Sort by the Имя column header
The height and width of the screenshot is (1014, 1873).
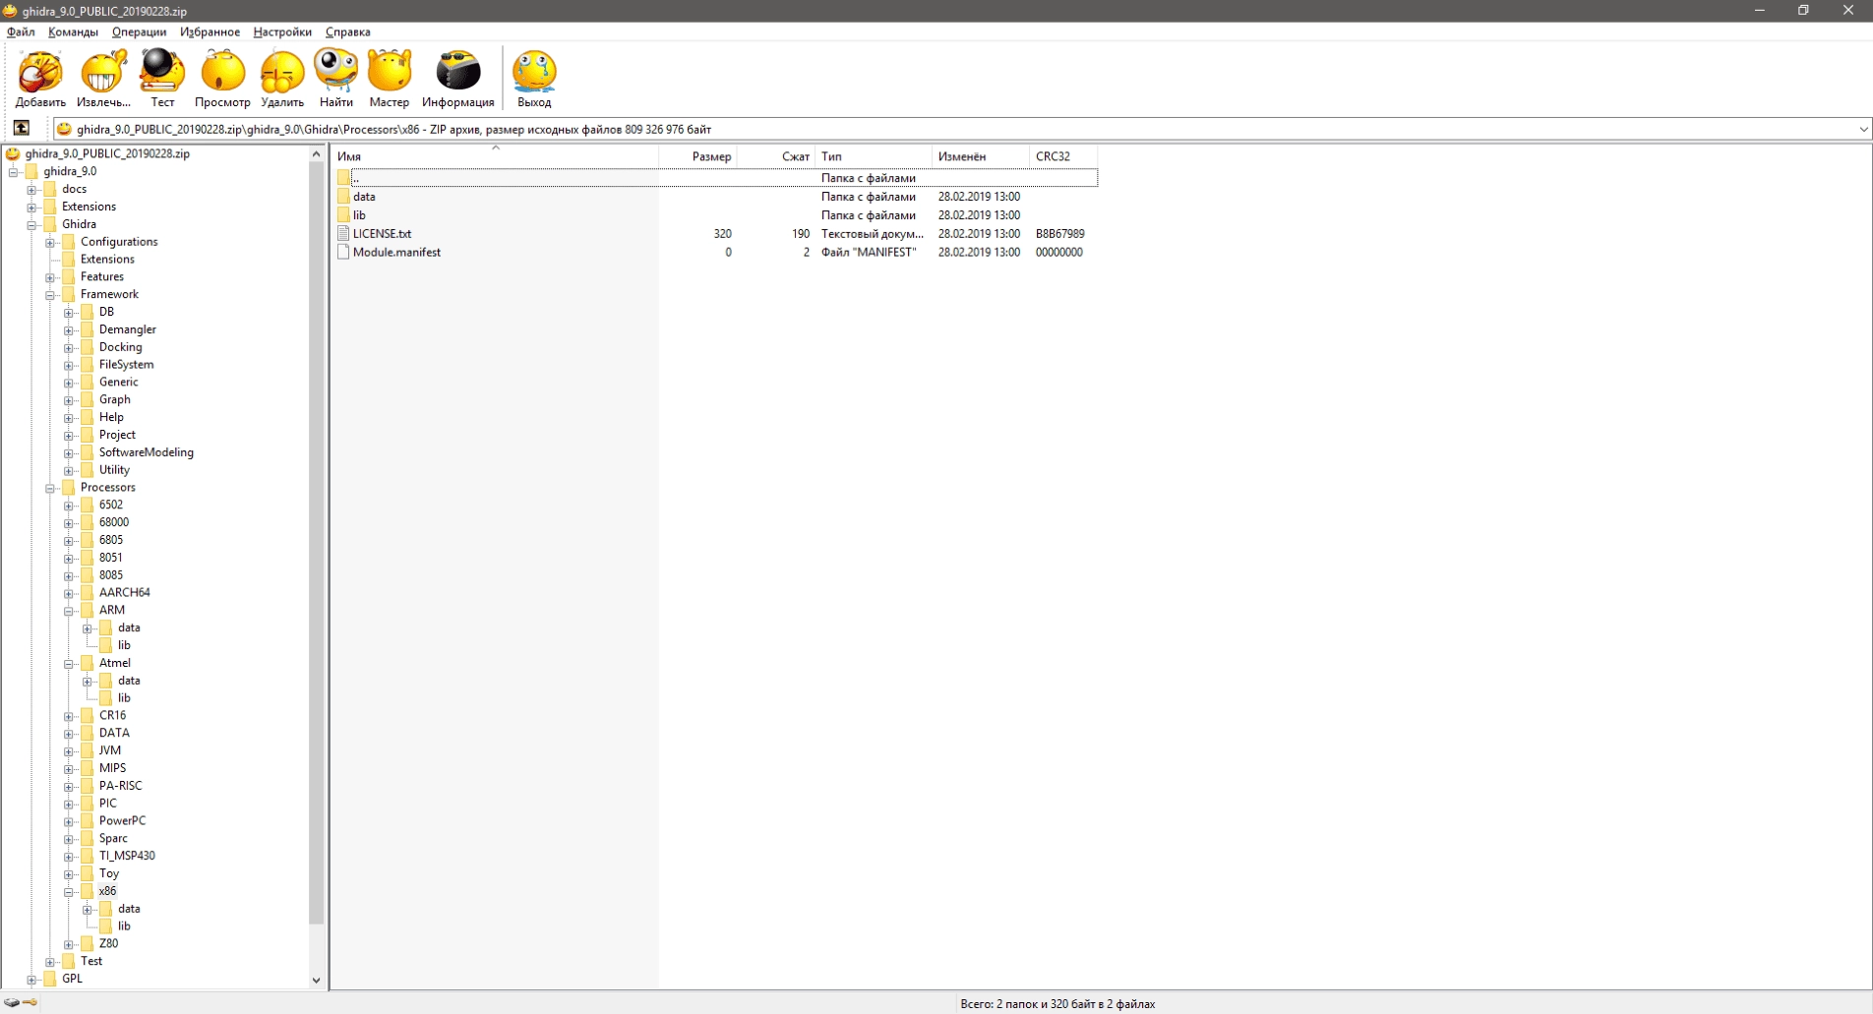coord(496,156)
